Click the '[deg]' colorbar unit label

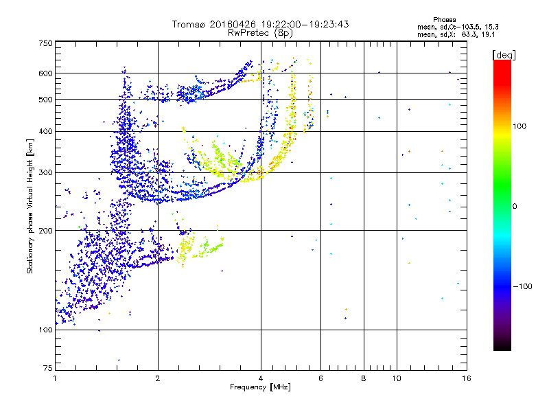coord(504,55)
